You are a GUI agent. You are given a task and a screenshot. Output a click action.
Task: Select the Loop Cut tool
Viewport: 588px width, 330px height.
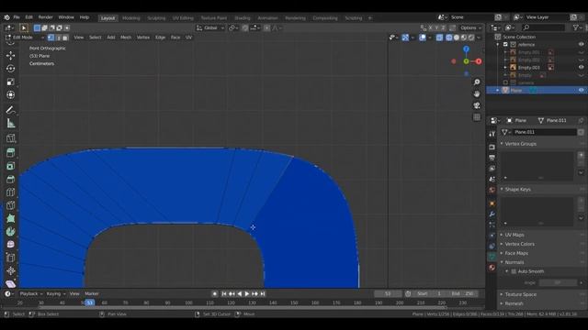tap(10, 192)
